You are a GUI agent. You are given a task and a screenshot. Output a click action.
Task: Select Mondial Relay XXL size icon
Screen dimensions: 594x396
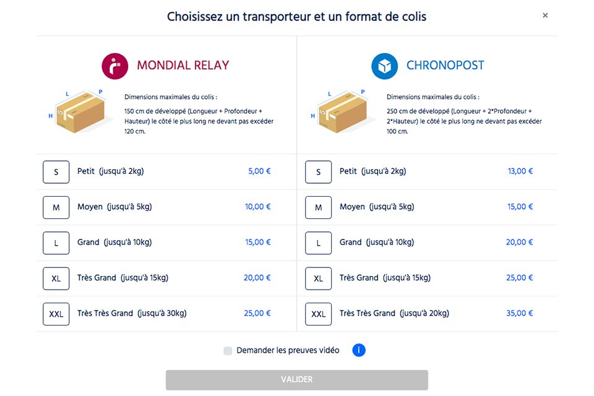56,314
